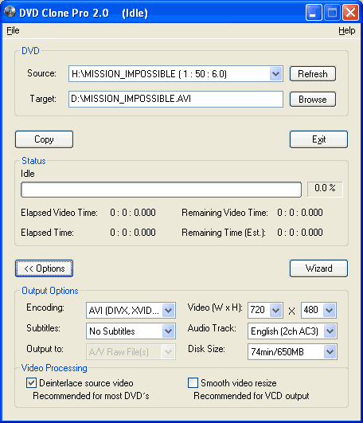
Task: Click the Exit button
Action: [318, 139]
